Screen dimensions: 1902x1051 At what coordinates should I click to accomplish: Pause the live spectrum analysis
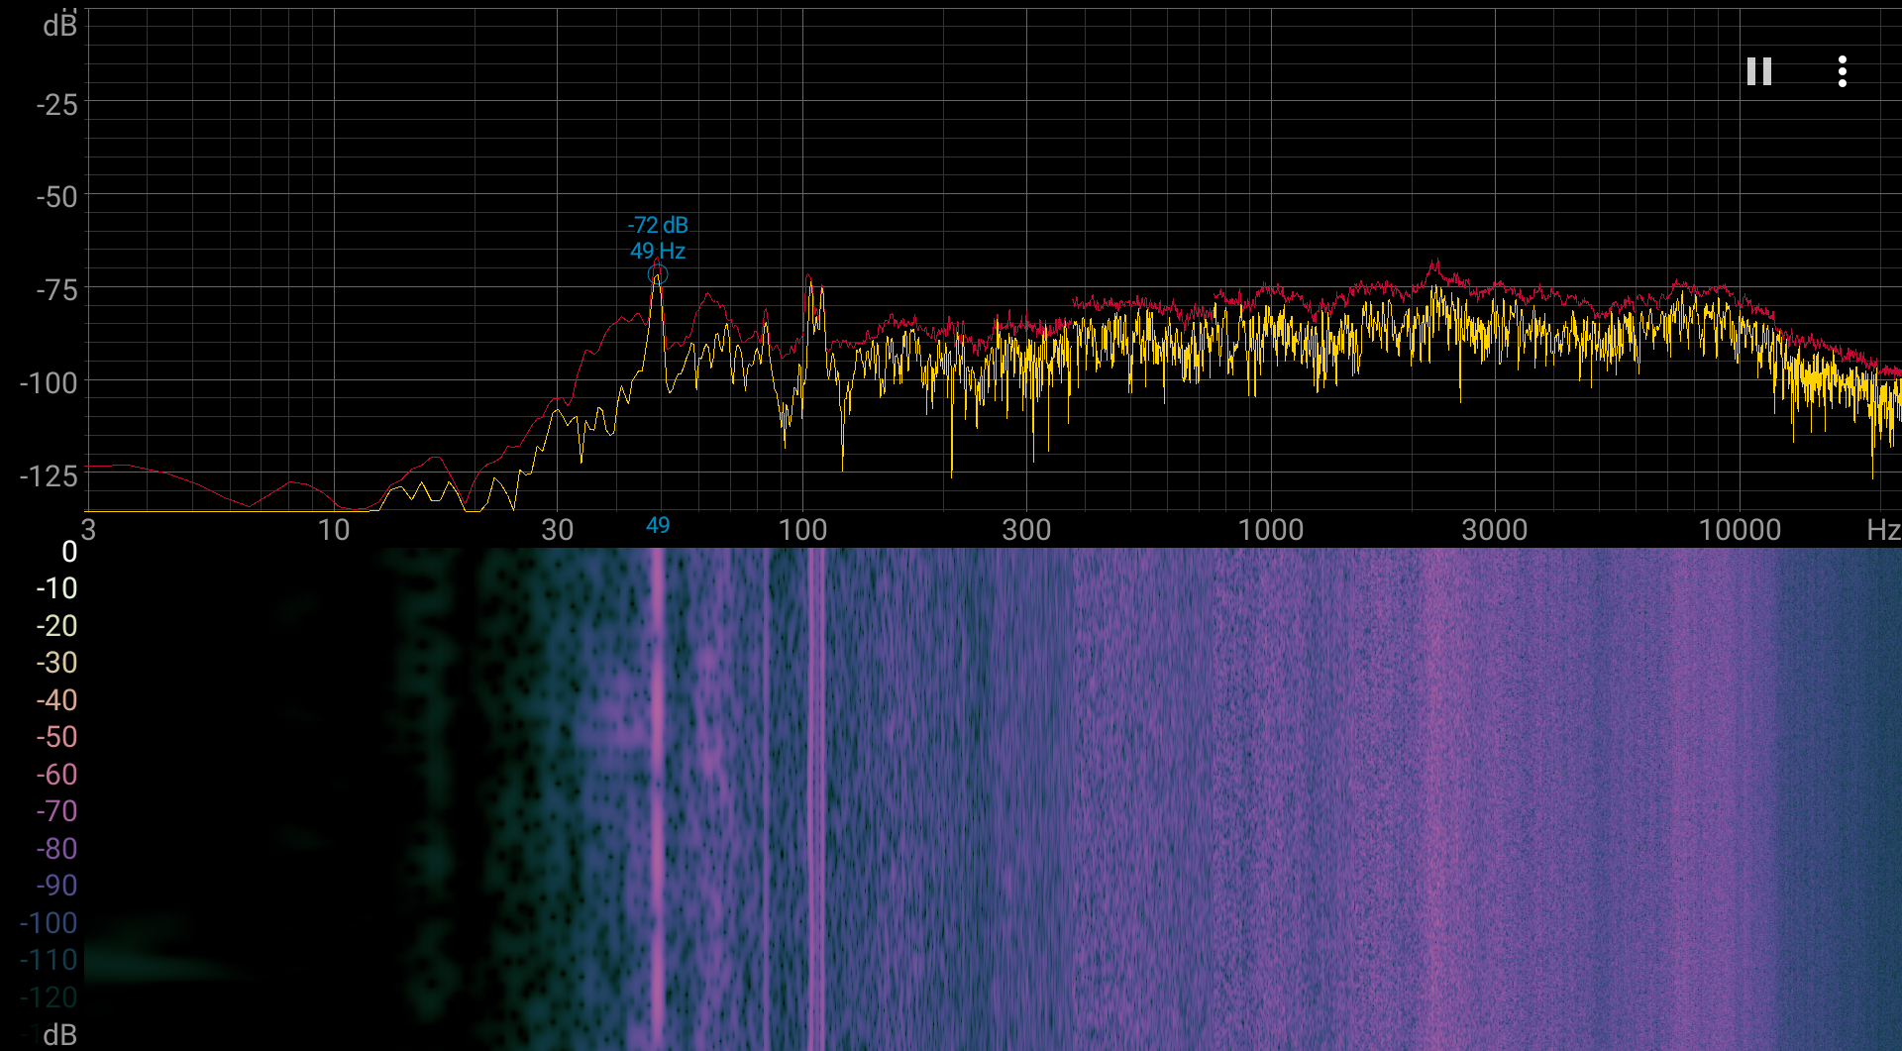(x=1758, y=71)
